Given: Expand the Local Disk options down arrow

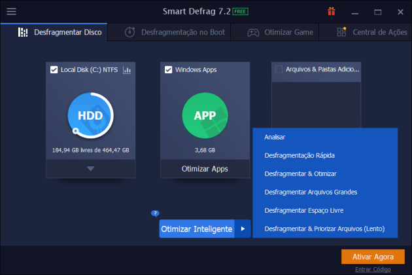Looking at the screenshot, I should click(91, 169).
